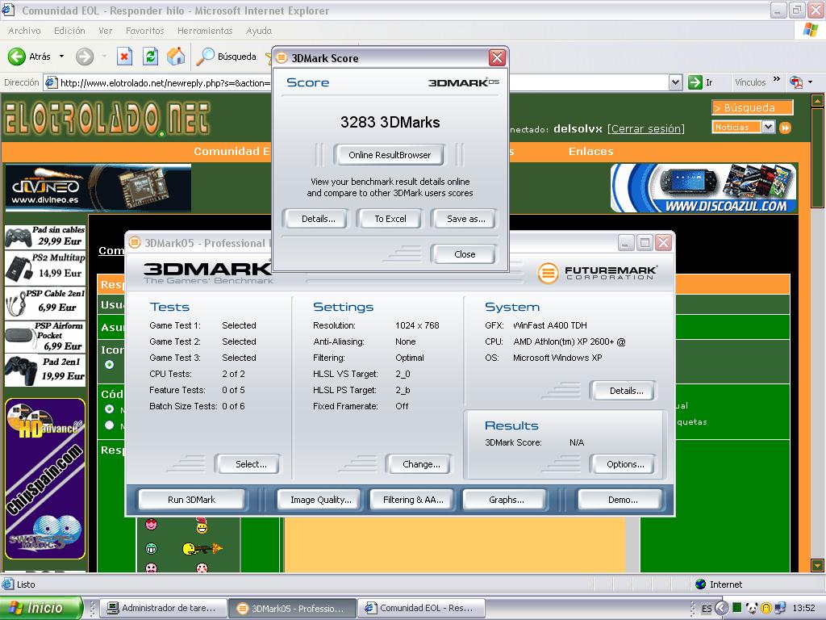Click the Santa hat smiley emoticon
Viewport: 826px width, 620px height.
coord(202,526)
